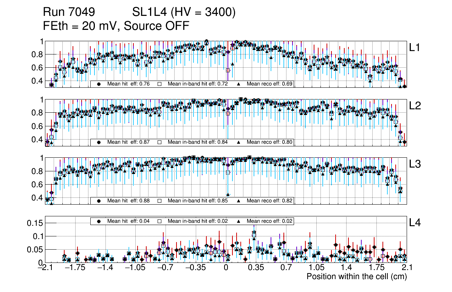Click the 0.35 tick label on x-axis
Screen dimensions: 452x292
click(256, 268)
